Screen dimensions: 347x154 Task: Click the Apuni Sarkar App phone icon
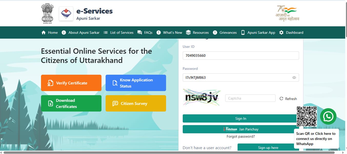[x=243, y=32]
